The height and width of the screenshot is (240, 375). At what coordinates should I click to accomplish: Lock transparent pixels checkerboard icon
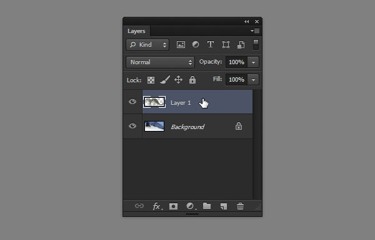(151, 80)
